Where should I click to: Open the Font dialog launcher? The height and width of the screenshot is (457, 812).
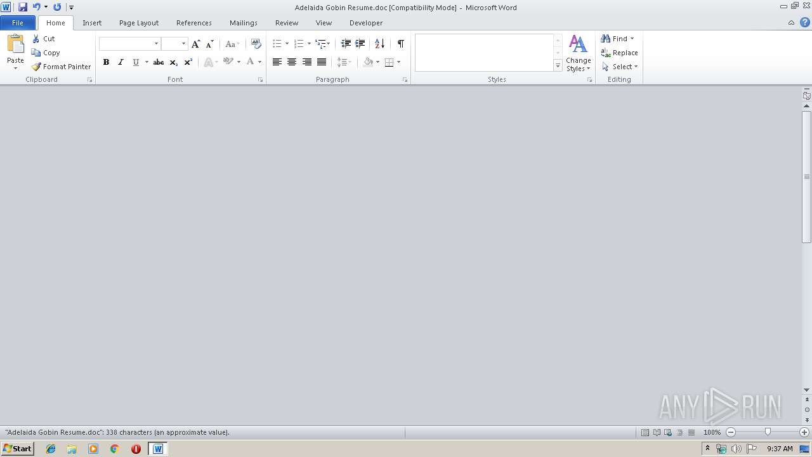[x=261, y=80]
